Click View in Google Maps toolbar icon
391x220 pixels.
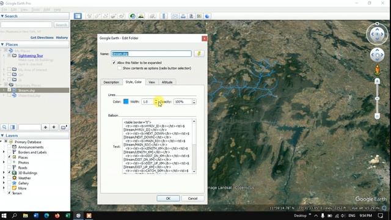tap(199, 16)
